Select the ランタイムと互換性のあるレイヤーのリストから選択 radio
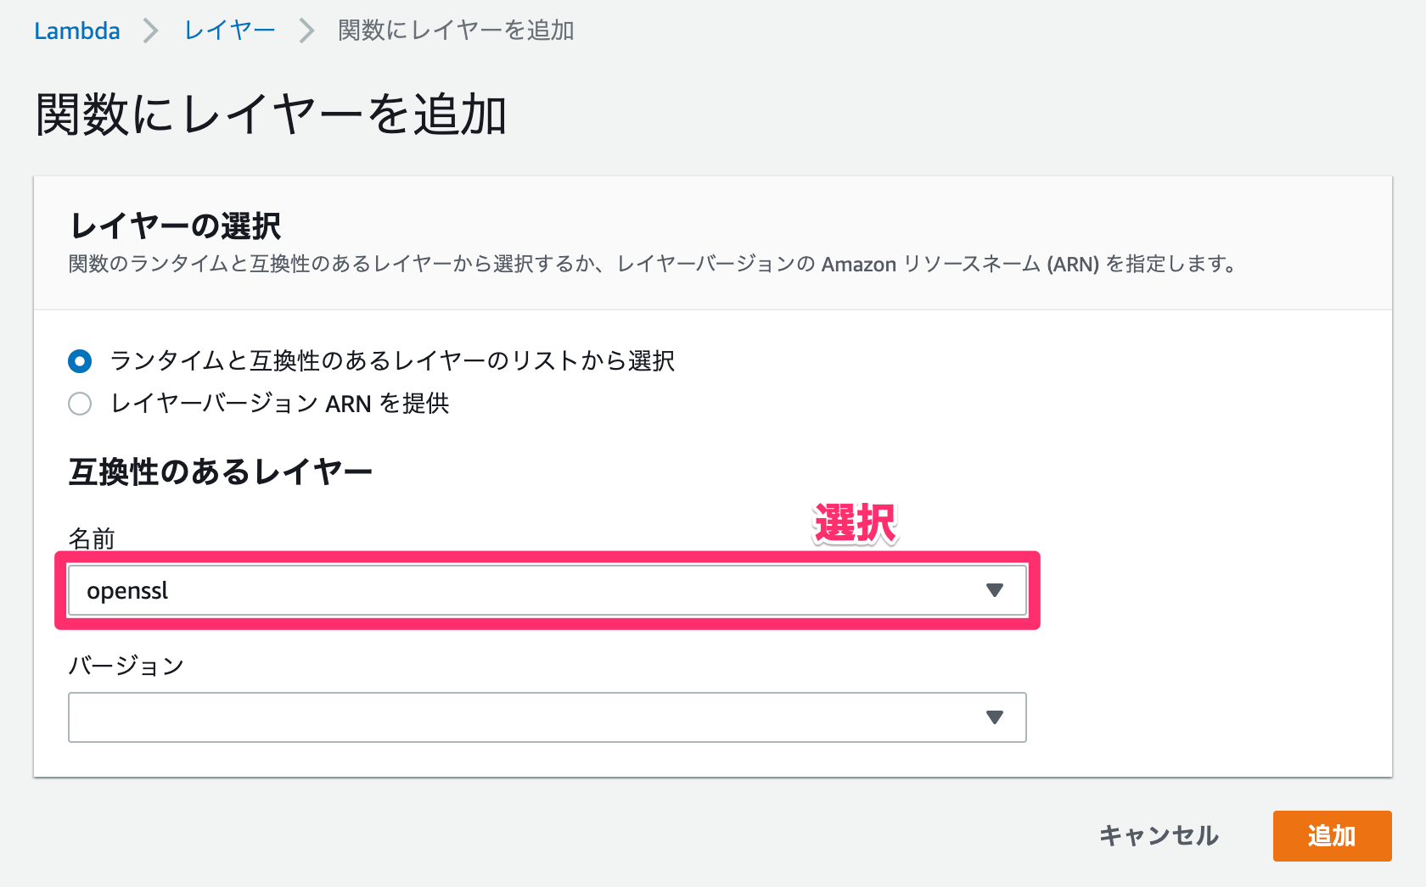Screen dimensions: 1426x887 [80, 361]
